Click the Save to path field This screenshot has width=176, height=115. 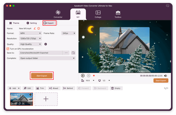coord(41,53)
